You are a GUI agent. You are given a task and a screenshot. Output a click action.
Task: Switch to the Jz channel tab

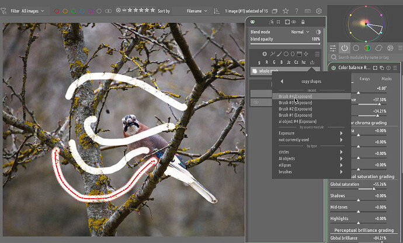point(289,62)
